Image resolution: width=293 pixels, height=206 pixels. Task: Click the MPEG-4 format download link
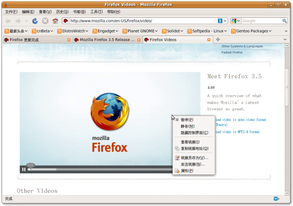point(238,132)
